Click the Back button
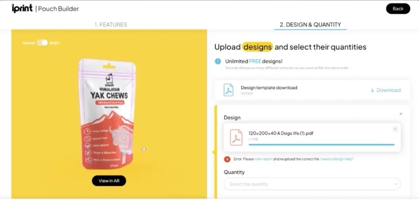The height and width of the screenshot is (200, 419). pyautogui.click(x=398, y=9)
